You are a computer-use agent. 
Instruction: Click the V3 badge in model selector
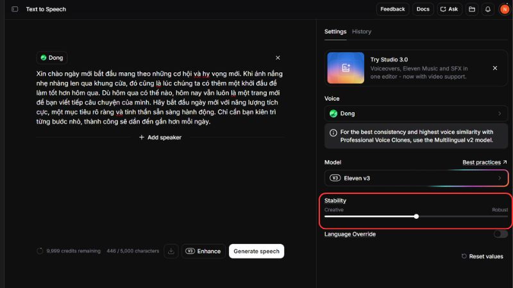(x=335, y=178)
